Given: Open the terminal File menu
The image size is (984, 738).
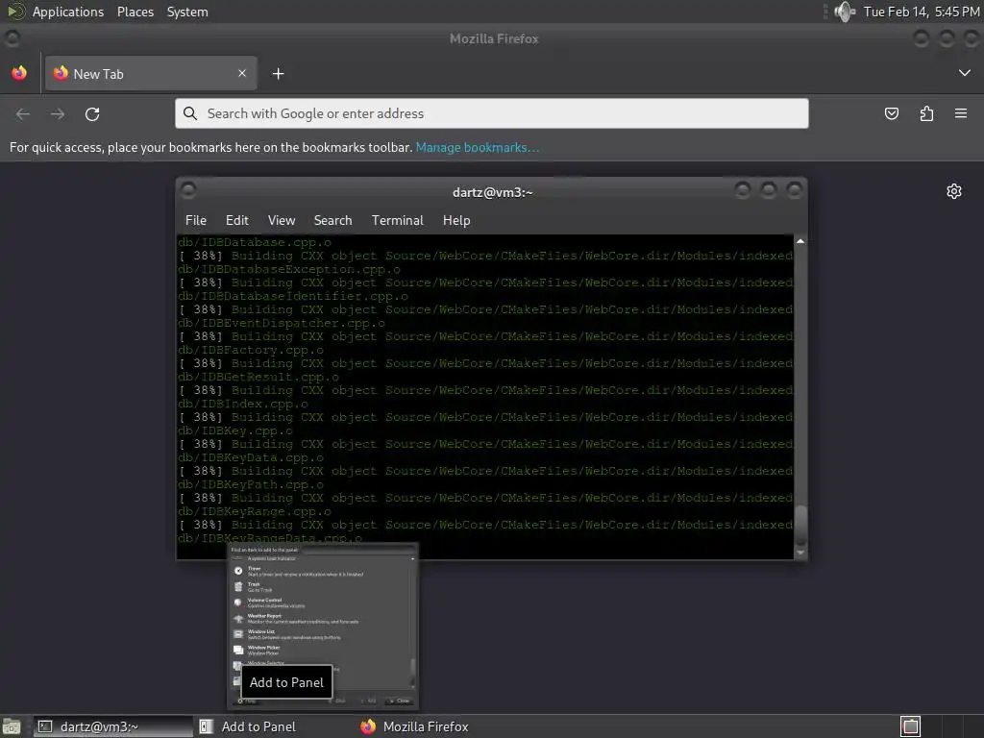Looking at the screenshot, I should [x=196, y=220].
